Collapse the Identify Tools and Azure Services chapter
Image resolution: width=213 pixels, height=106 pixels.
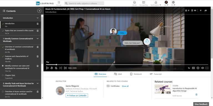coord(38,83)
